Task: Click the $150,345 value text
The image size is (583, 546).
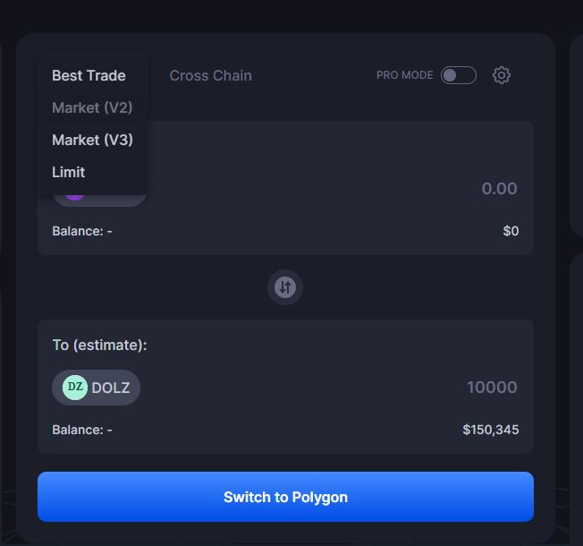Action: [x=490, y=430]
